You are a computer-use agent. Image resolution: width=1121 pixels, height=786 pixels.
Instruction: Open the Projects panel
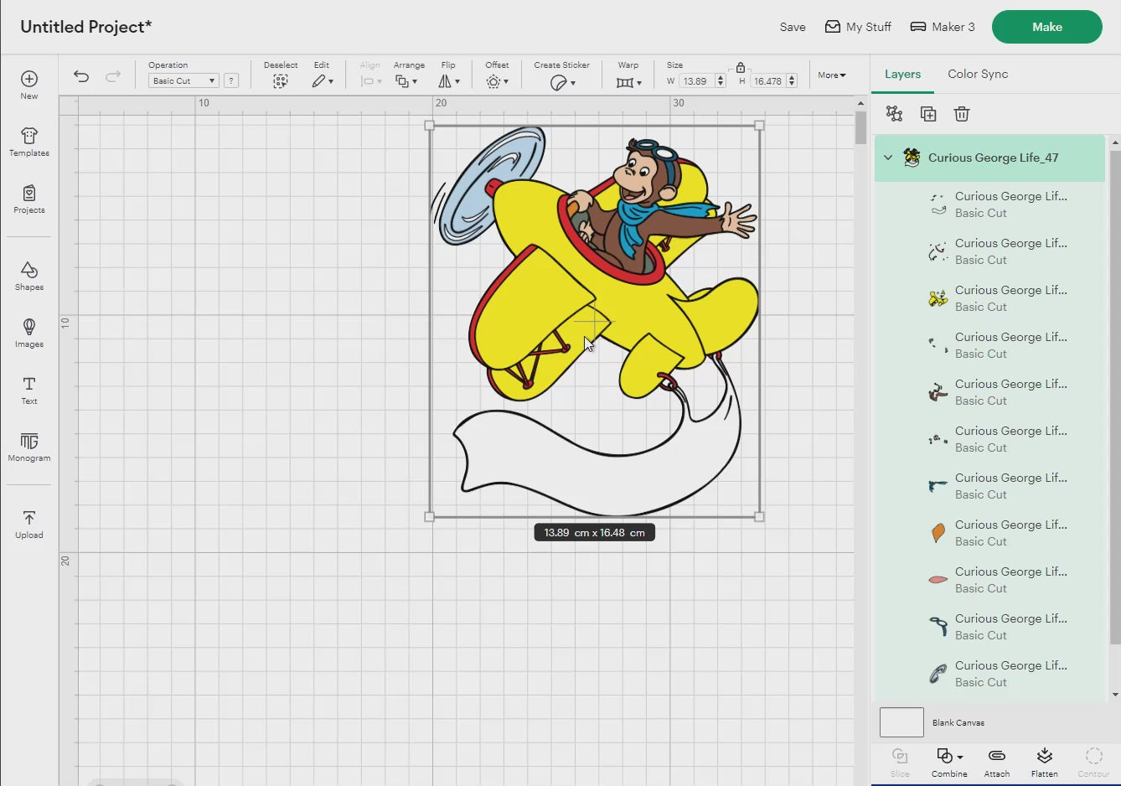[x=29, y=199]
